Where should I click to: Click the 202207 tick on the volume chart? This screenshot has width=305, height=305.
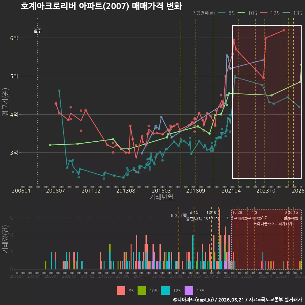[248, 276]
